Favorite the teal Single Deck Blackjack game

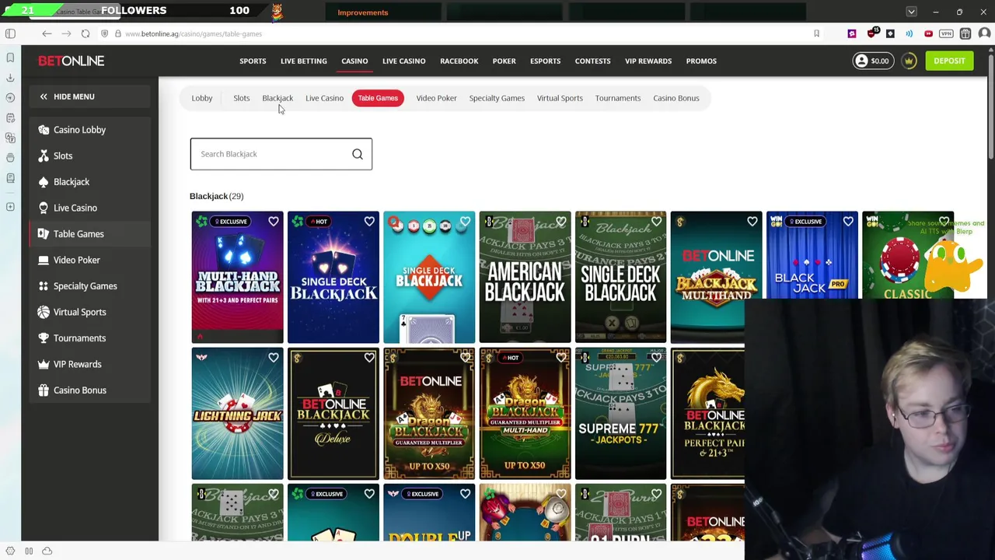coord(465,222)
